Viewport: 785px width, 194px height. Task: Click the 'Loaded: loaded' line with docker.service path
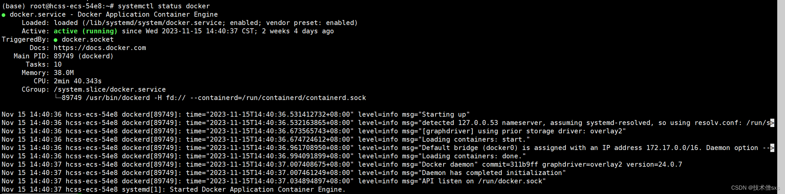(189, 23)
